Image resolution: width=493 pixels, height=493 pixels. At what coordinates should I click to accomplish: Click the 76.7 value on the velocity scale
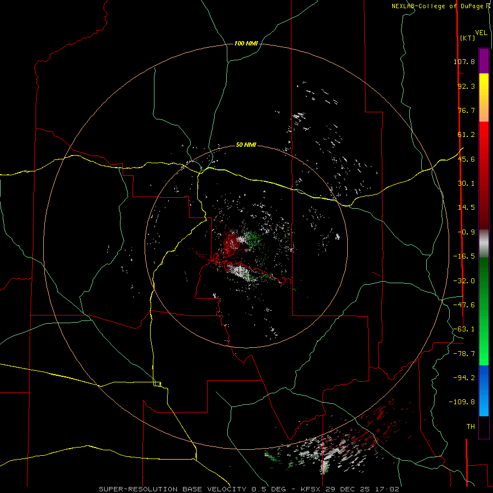(466, 110)
